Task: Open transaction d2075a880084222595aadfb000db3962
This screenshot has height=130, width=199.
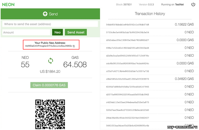Action: 128,95
